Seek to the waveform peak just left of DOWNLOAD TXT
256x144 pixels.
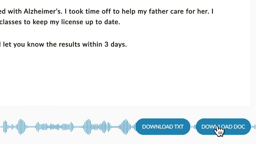[126, 127]
